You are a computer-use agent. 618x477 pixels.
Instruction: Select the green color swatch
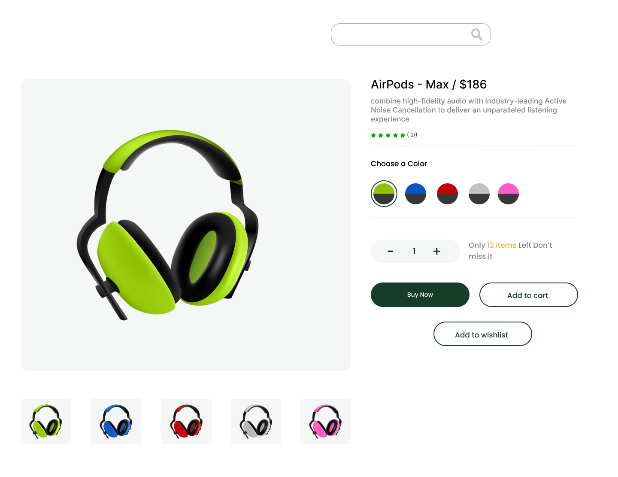coord(384,194)
